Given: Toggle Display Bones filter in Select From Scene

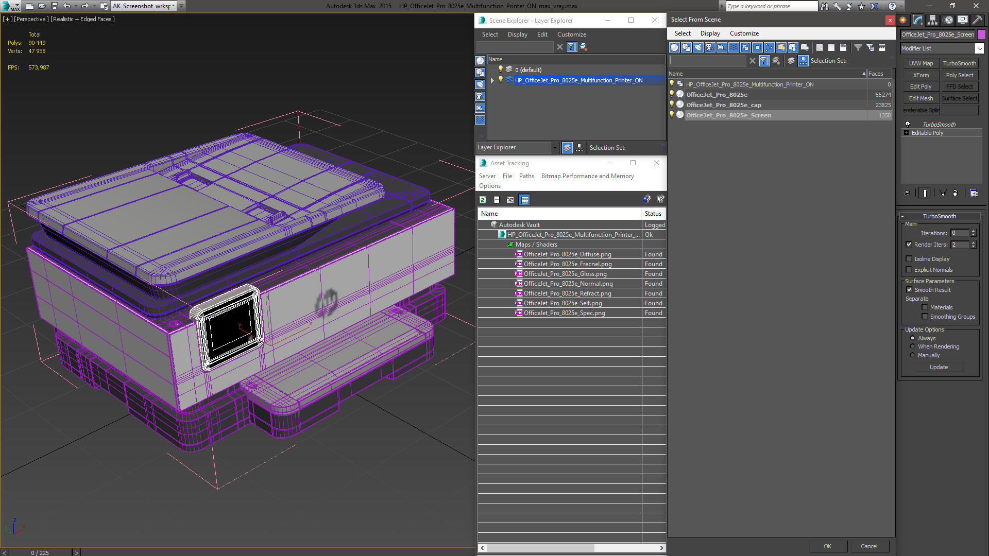Looking at the screenshot, I should 769,47.
